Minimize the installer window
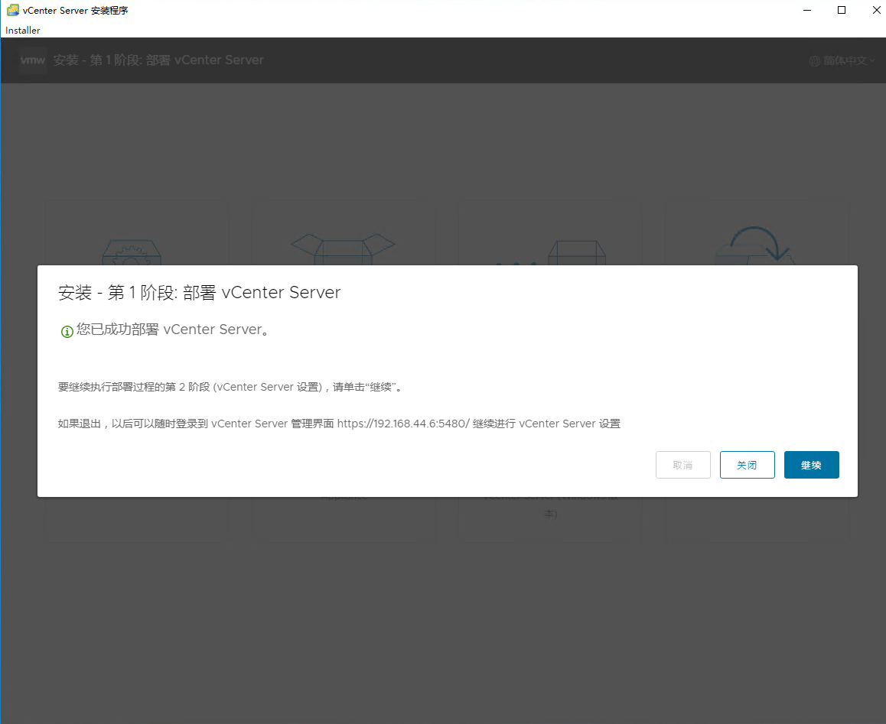The image size is (886, 724). click(x=807, y=10)
